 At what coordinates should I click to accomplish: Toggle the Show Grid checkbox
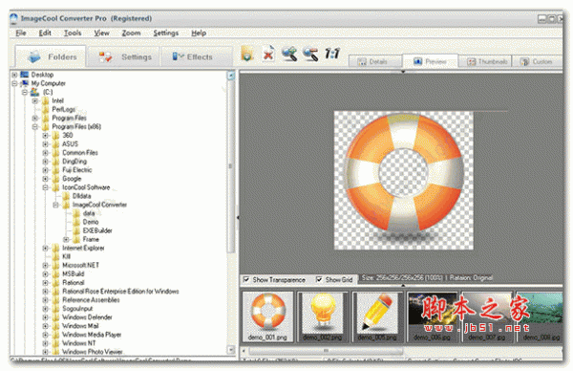(319, 279)
